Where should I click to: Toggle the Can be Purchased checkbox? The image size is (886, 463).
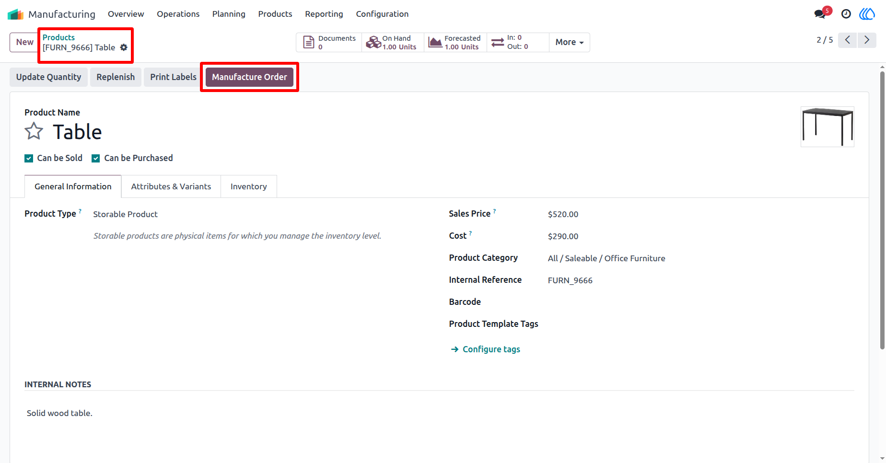point(96,159)
